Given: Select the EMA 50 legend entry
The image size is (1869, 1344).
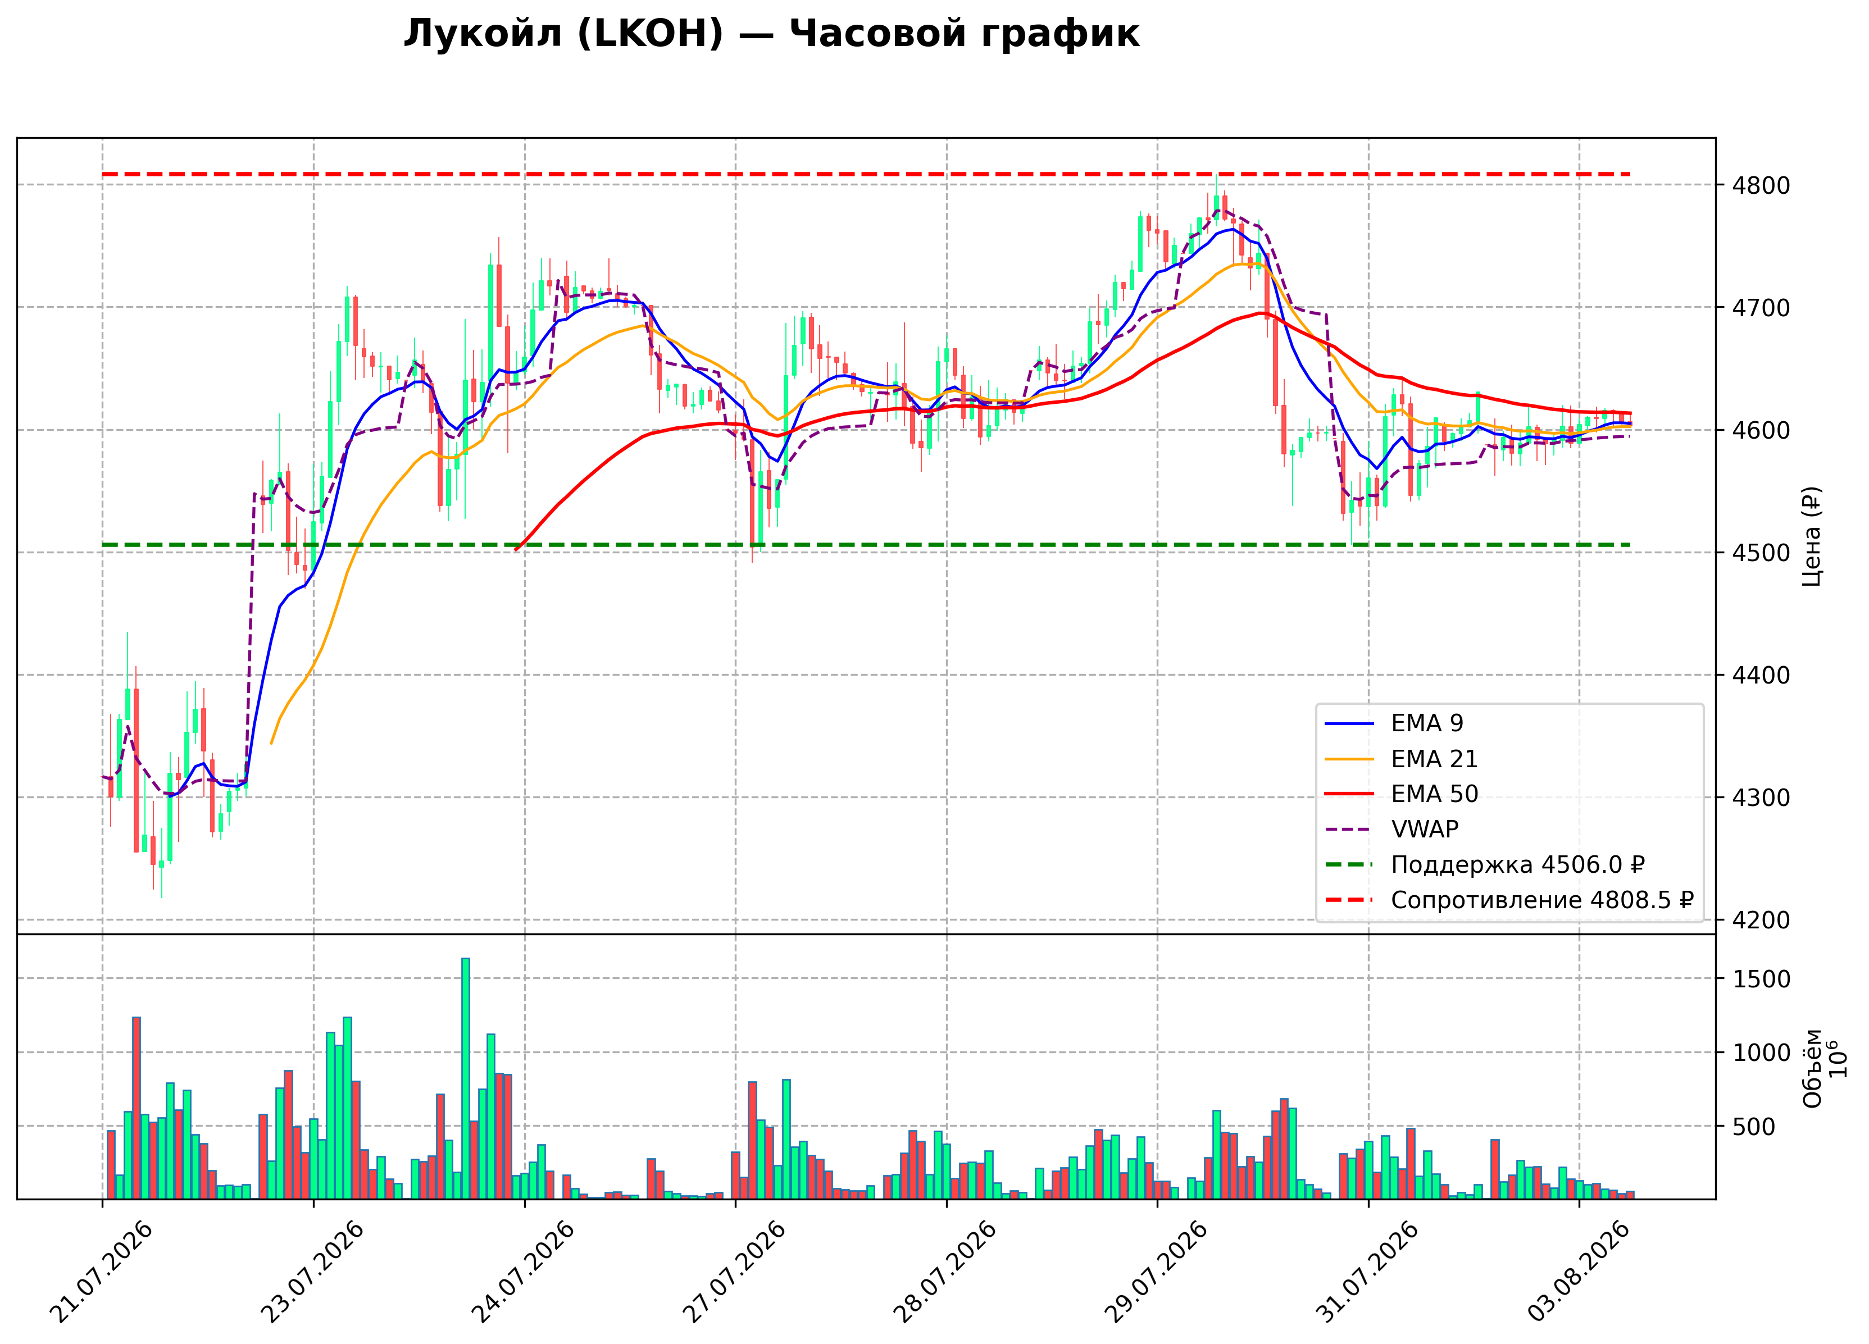Looking at the screenshot, I should click(1401, 794).
